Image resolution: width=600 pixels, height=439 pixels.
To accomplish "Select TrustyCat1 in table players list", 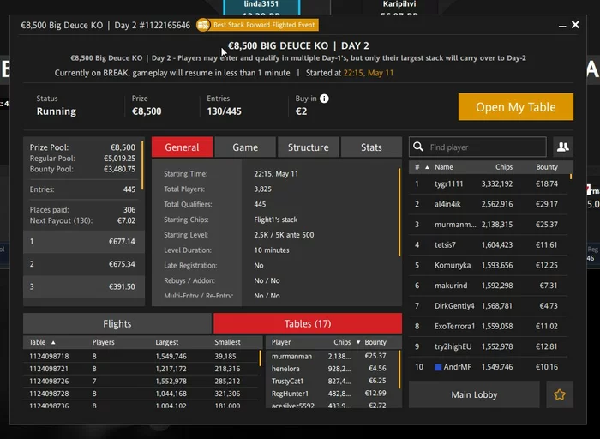I will [332, 382].
